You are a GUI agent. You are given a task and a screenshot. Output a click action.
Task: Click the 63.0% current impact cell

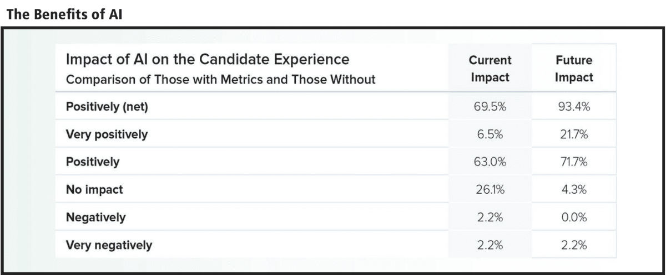tap(490, 162)
